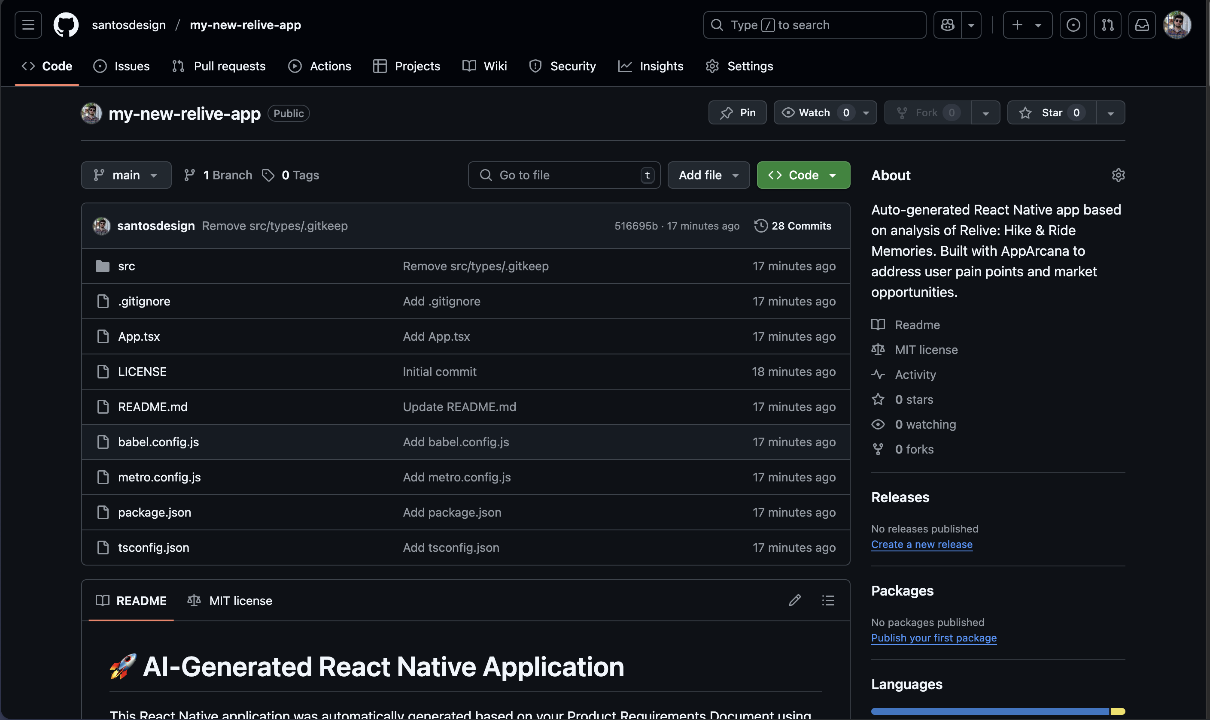Click Create a new release link

tap(921, 545)
